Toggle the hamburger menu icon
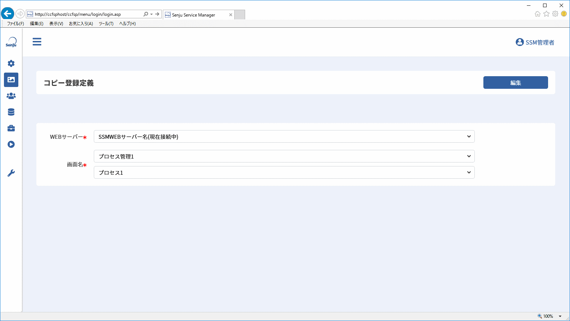570x321 pixels. [37, 42]
